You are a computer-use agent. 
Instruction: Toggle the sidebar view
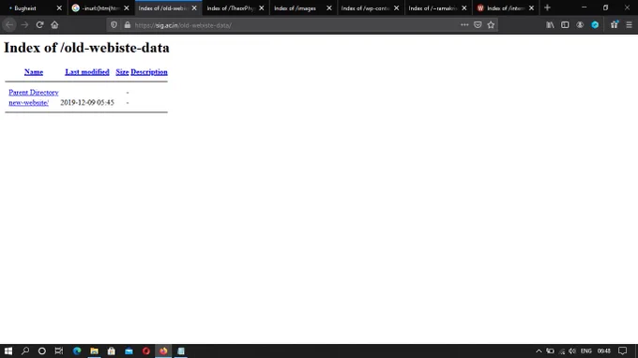565,25
